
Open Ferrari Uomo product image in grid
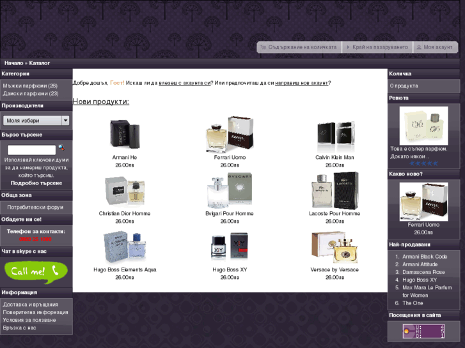tap(230, 134)
